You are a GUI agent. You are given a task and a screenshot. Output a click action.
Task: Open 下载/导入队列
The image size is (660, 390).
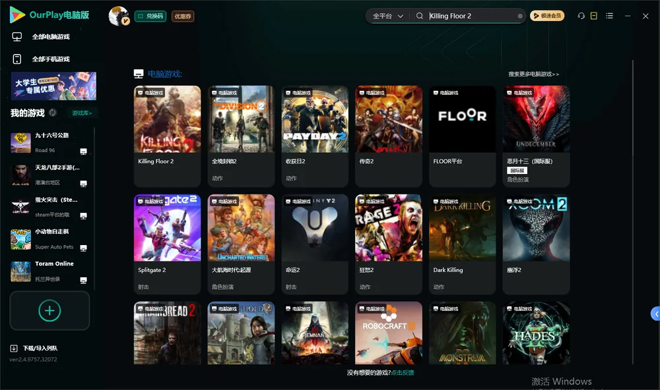34,348
